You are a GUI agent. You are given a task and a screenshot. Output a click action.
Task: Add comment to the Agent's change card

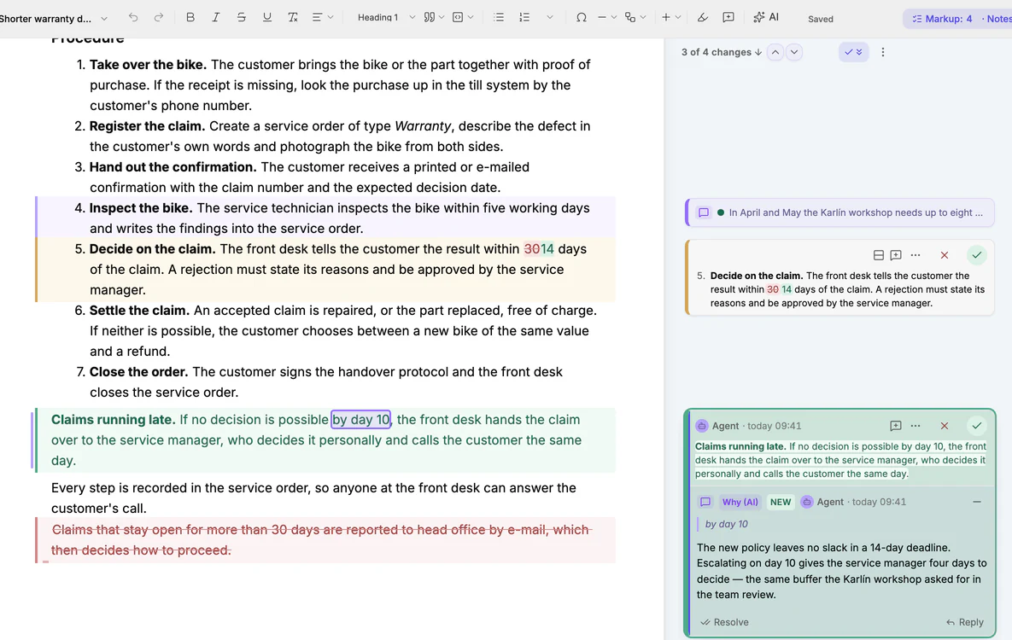[896, 426]
